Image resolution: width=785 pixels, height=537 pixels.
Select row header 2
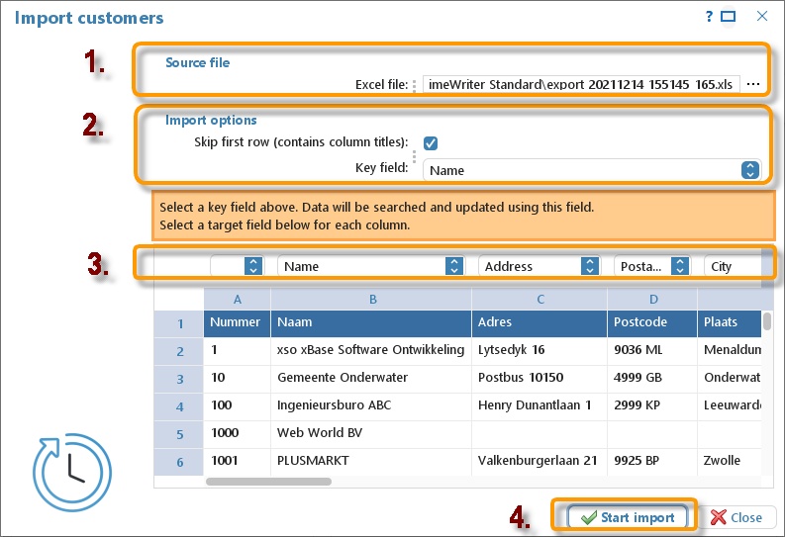(179, 351)
